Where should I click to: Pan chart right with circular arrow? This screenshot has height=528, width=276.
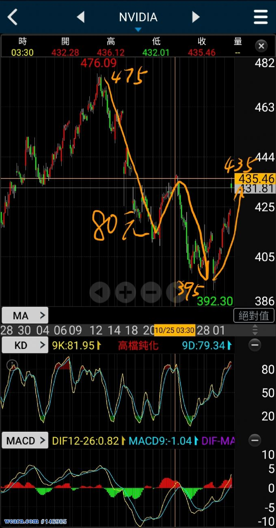click(176, 292)
